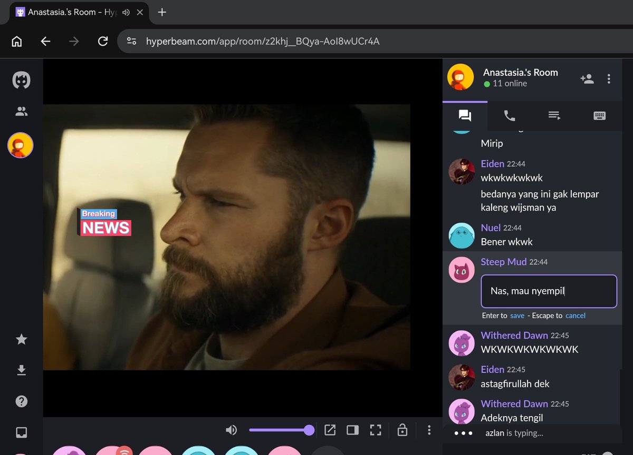Reload the page with the refresh icon
This screenshot has height=455, width=633.
[x=103, y=41]
